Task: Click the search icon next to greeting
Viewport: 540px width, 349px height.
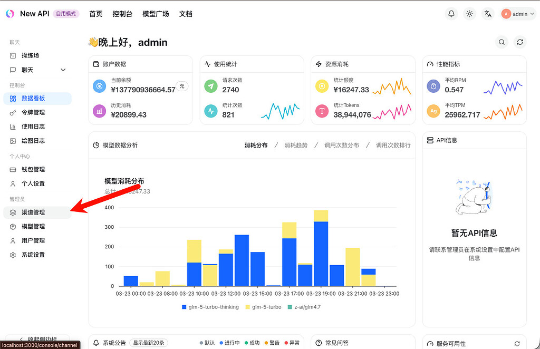Action: [x=502, y=42]
